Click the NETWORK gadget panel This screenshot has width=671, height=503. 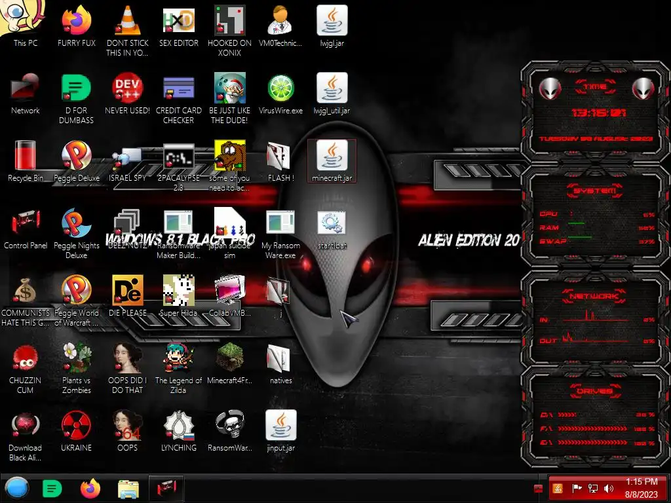[x=595, y=318]
